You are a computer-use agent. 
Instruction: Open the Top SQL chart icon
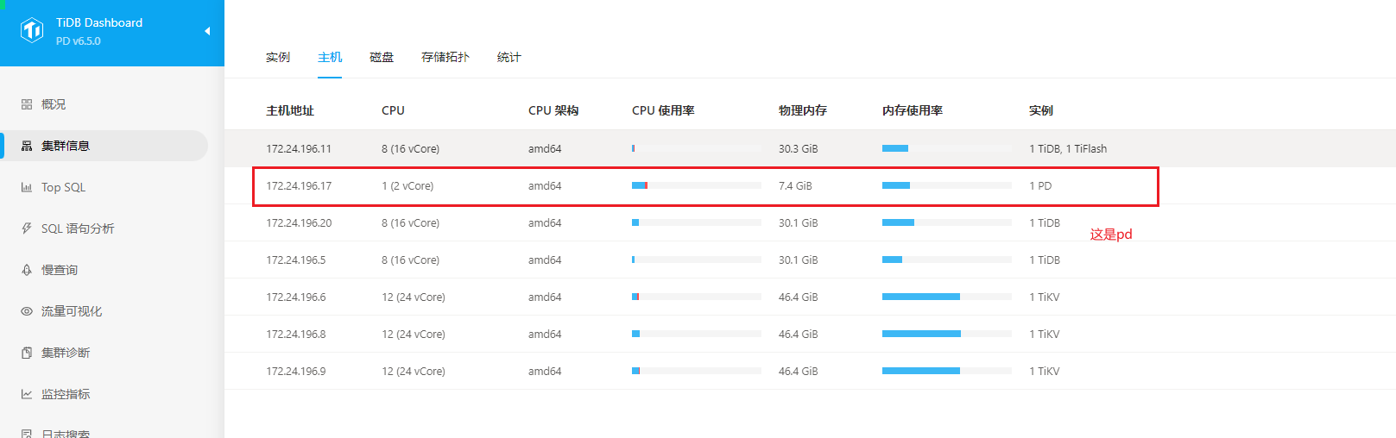(x=27, y=187)
